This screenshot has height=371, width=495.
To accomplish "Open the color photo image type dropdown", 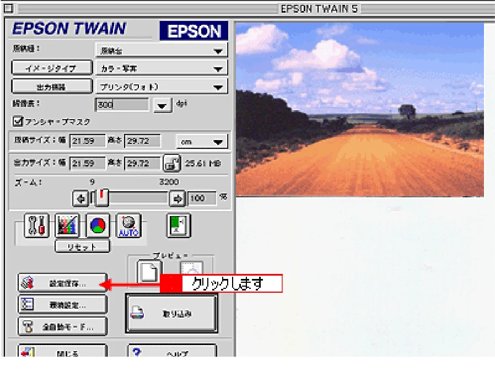I will tap(162, 68).
